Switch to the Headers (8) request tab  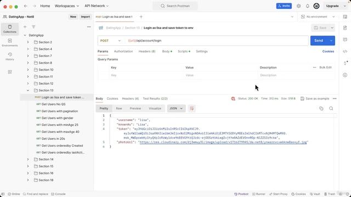147,51
